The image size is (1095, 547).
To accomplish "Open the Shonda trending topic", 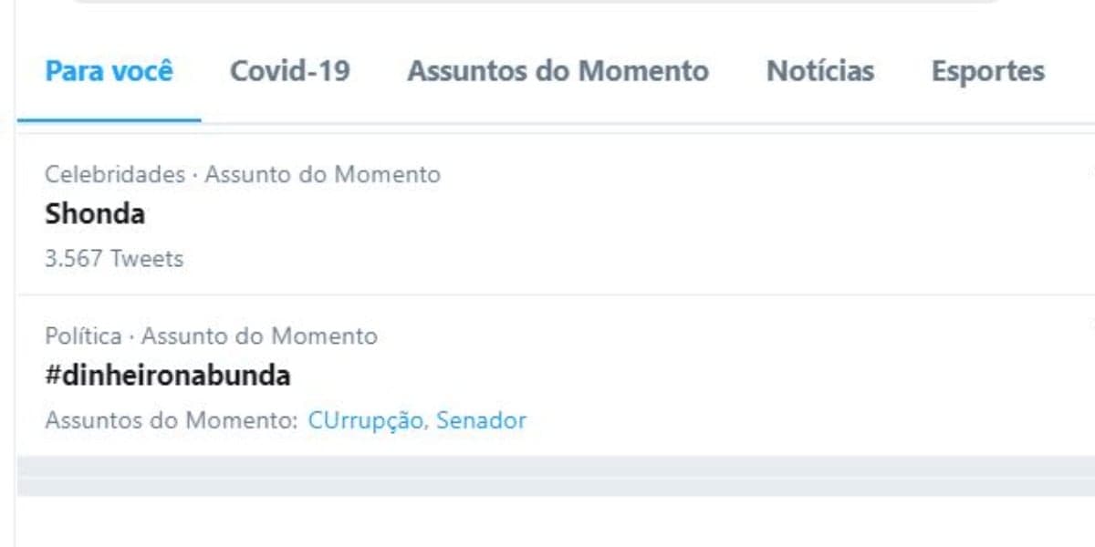I will (x=95, y=214).
